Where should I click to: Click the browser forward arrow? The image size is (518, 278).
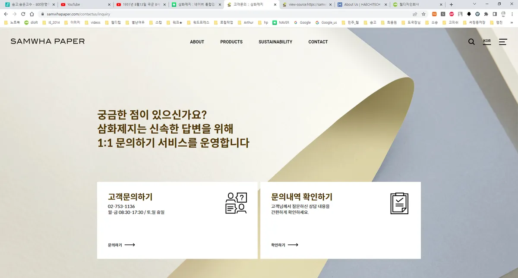pyautogui.click(x=15, y=14)
